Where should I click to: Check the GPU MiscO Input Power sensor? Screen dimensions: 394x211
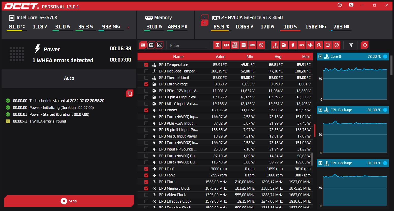tap(146, 136)
